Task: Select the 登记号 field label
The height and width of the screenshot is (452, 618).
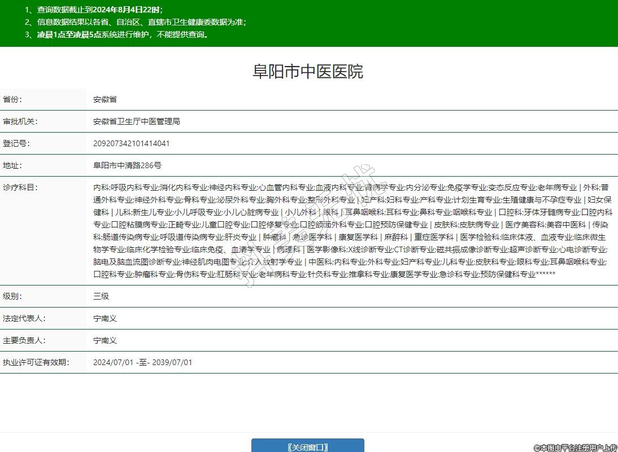Action: [x=16, y=143]
